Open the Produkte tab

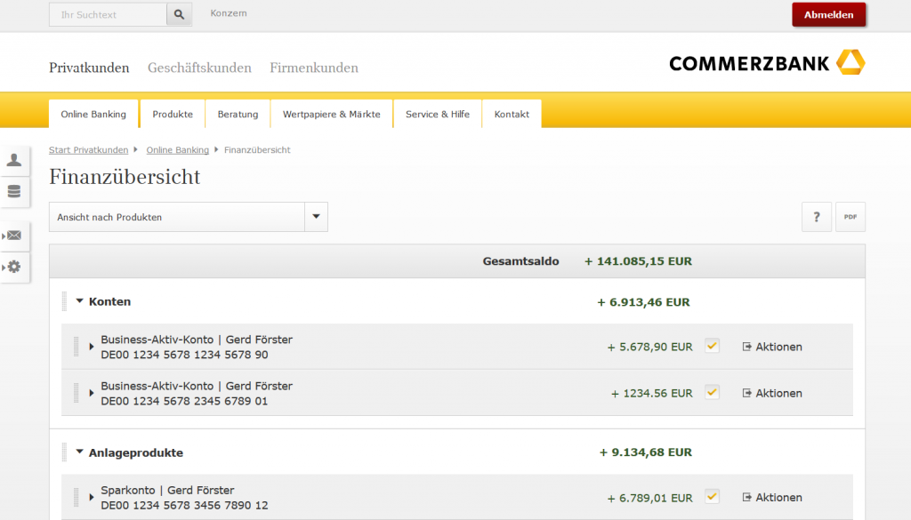[x=173, y=114]
